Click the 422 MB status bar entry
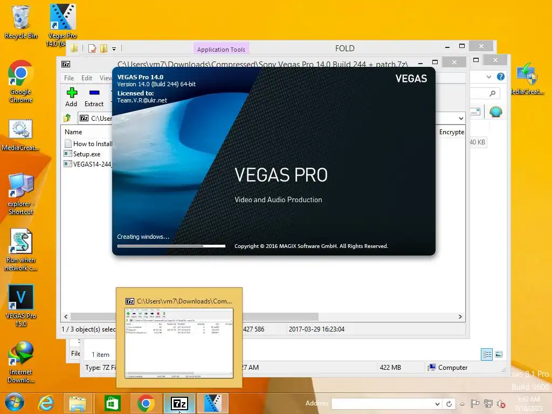This screenshot has width=552, height=414. pyautogui.click(x=390, y=368)
